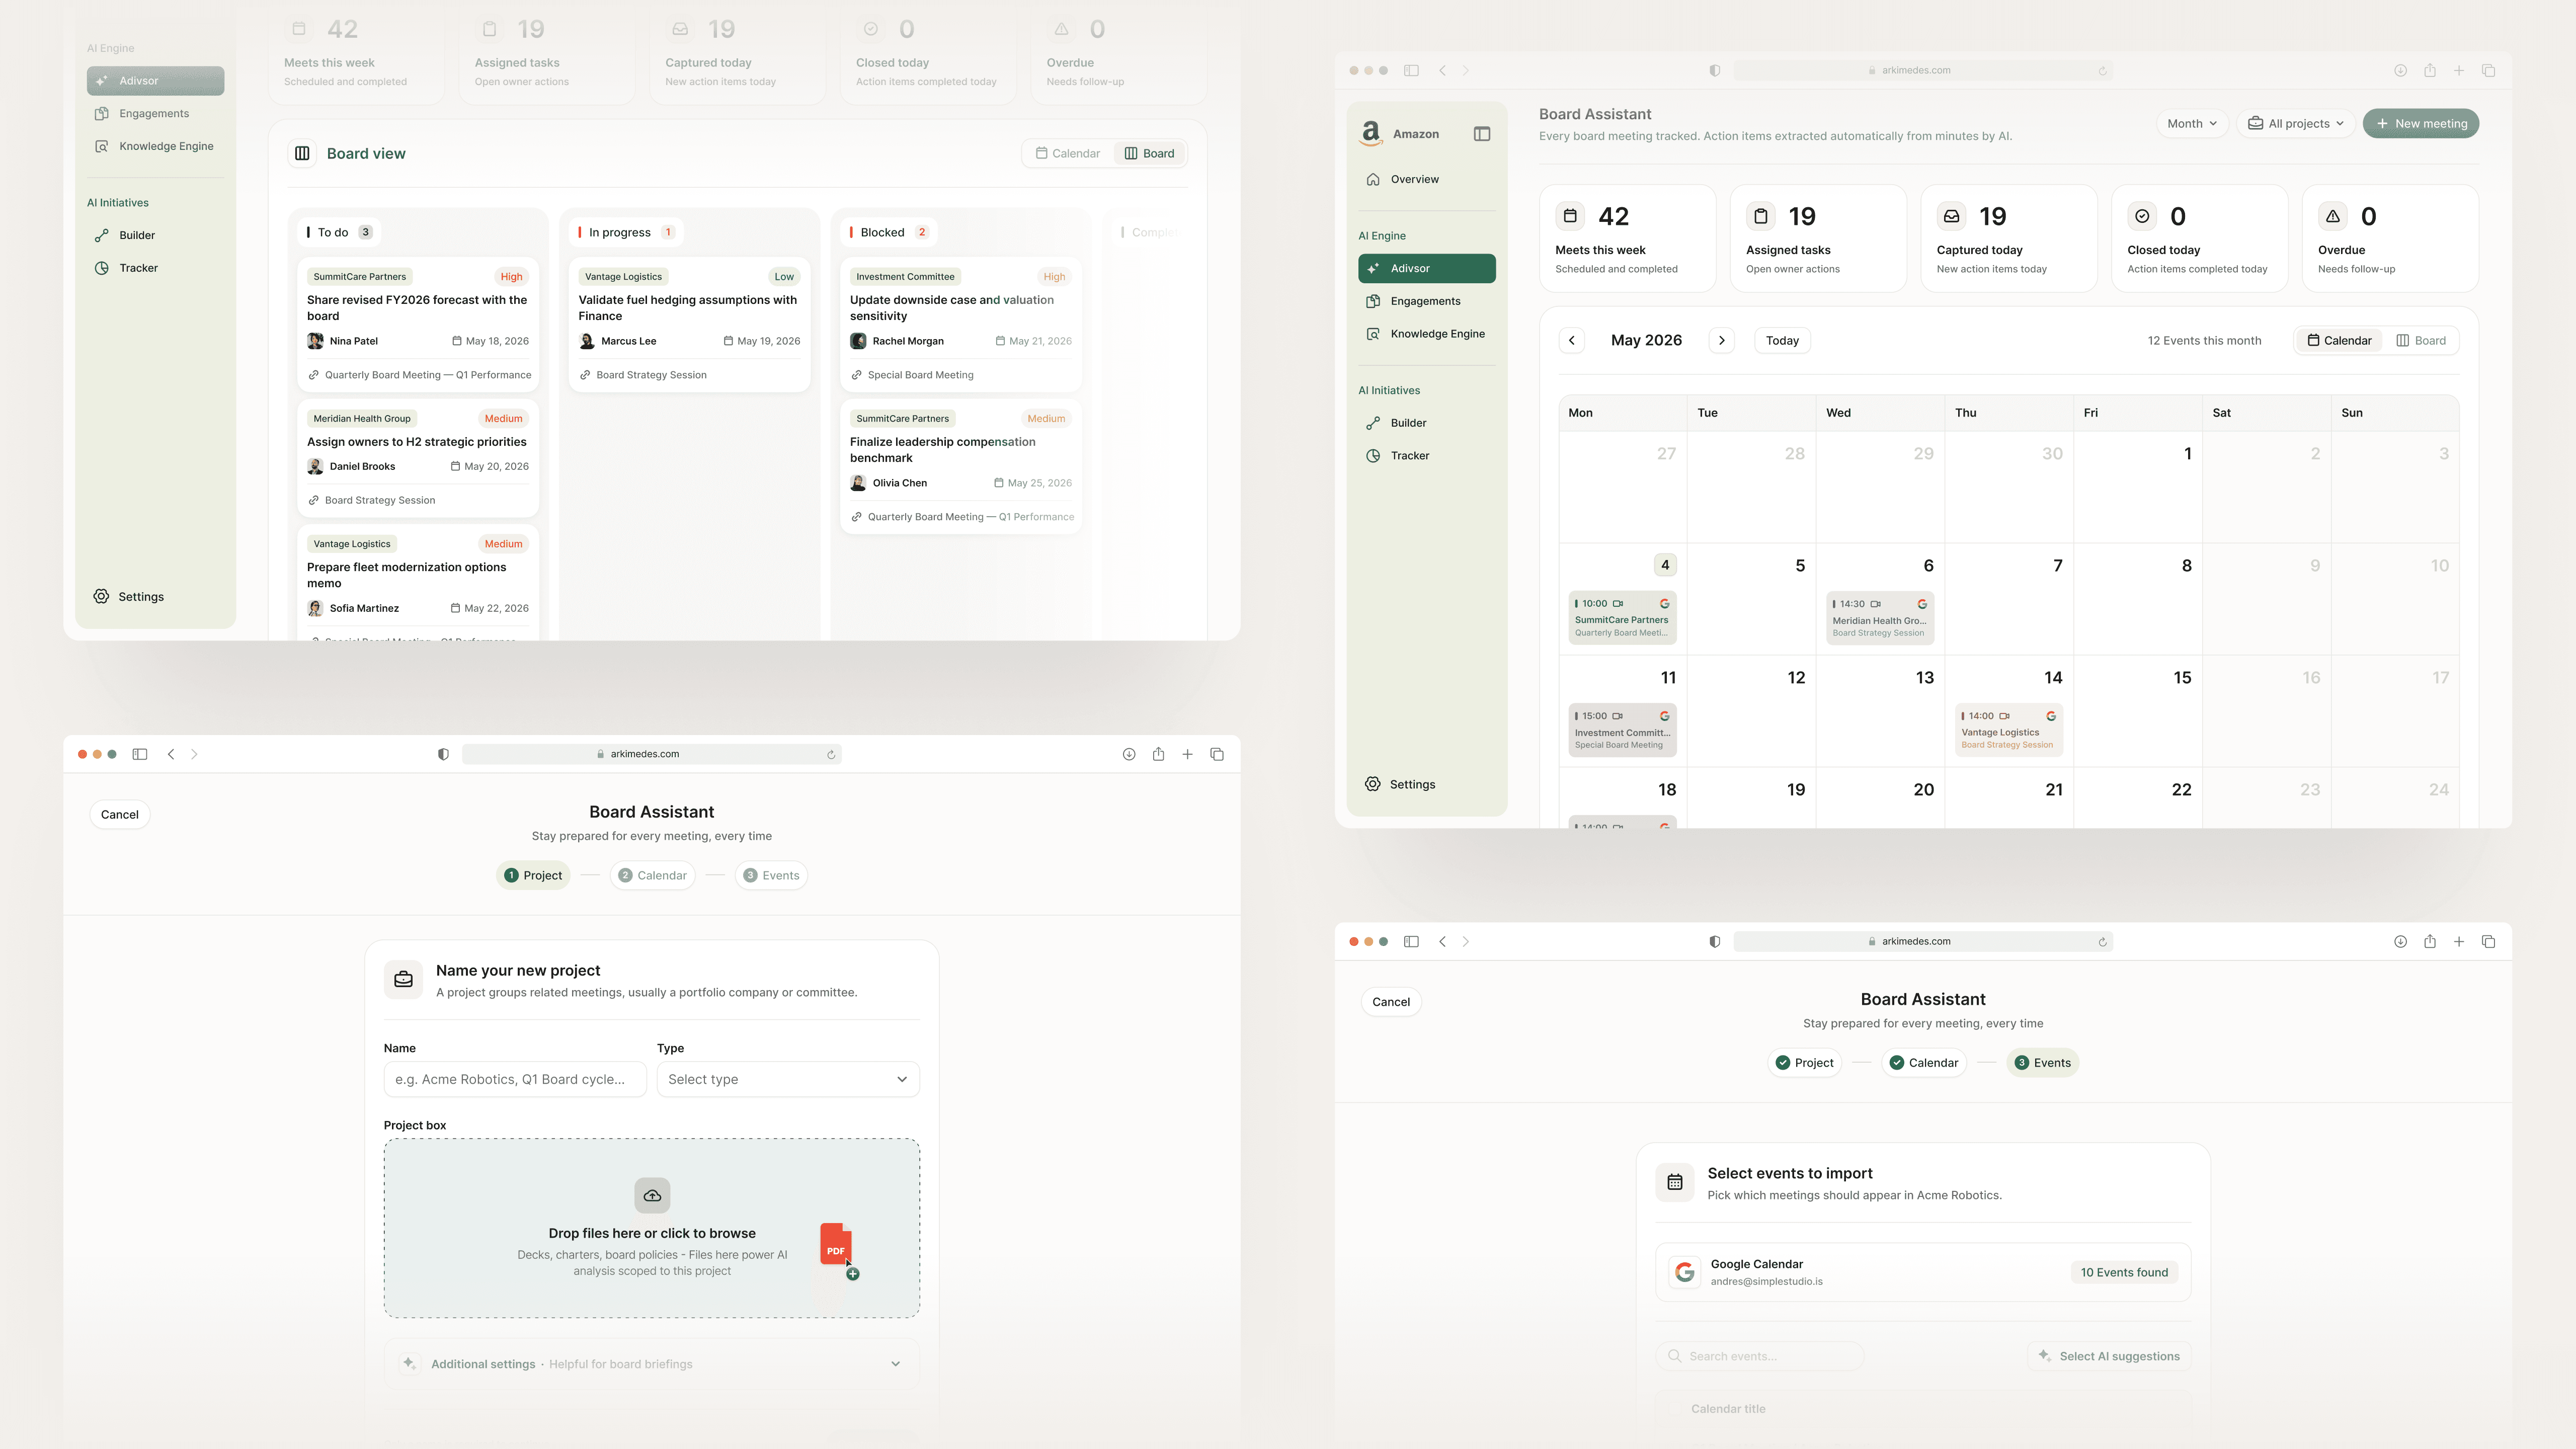2576x1449 pixels.
Task: Open the All projects dropdown
Action: click(x=2295, y=124)
